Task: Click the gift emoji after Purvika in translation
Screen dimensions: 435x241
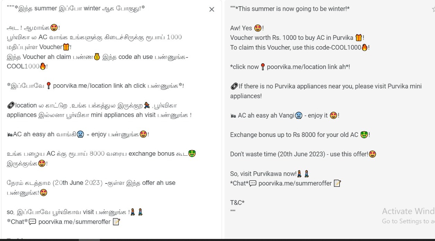Action: point(359,38)
